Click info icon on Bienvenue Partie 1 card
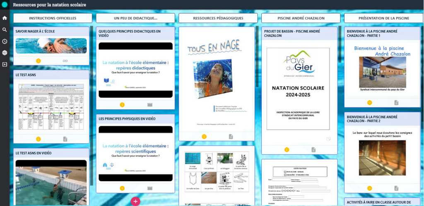Image resolution: width=424 pixels, height=206 pixels. [369, 102]
